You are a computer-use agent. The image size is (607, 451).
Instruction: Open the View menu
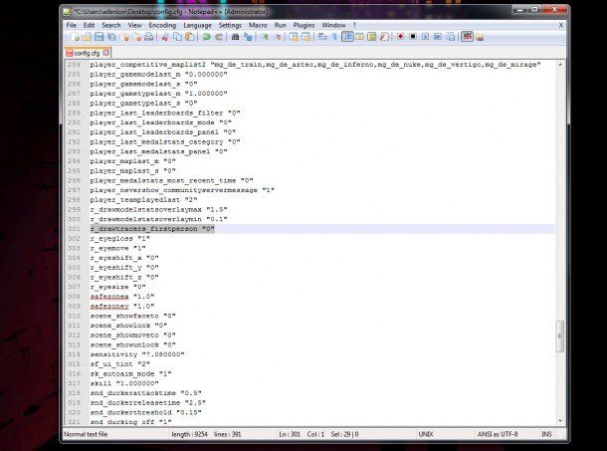tap(134, 25)
